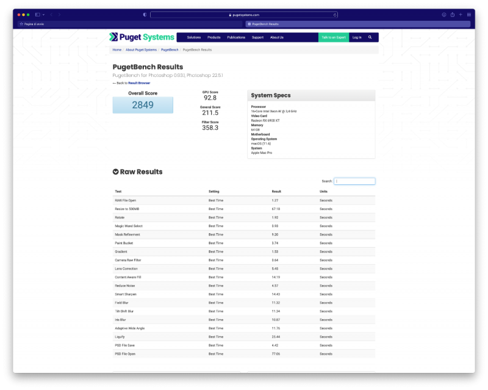Screen dimensions: 488x390
Task: Collapse the Raw Results section chevron
Action: (x=115, y=172)
